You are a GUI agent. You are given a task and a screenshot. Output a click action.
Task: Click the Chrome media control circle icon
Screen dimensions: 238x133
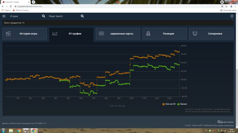(222, 2)
